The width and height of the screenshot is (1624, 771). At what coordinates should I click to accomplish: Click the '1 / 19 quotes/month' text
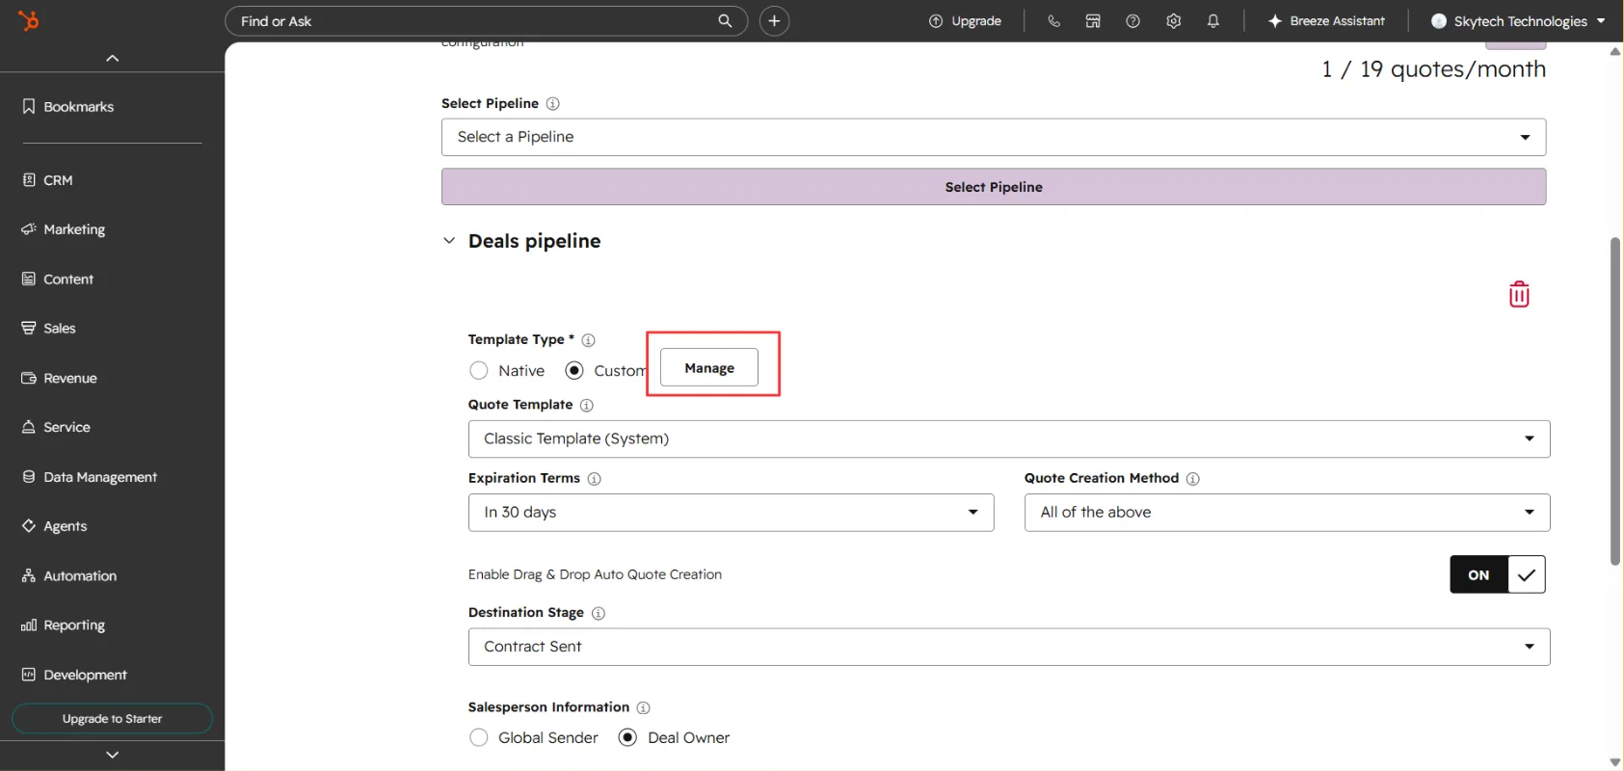coord(1433,69)
